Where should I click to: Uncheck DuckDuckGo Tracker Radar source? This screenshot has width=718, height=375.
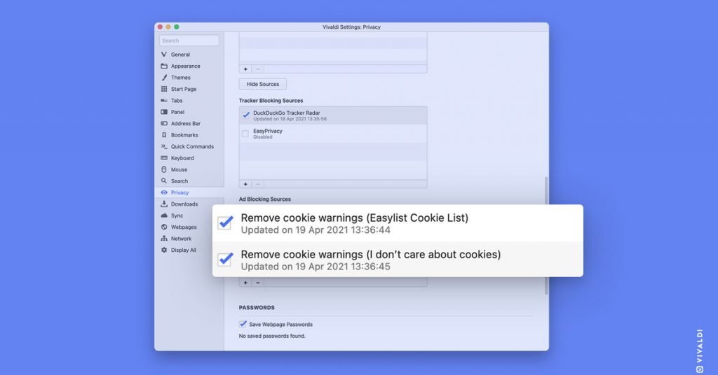point(246,115)
